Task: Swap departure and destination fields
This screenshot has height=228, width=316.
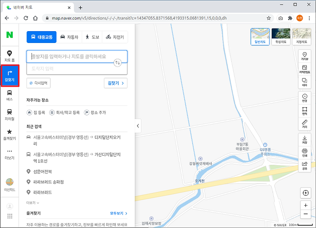Action: (x=118, y=63)
